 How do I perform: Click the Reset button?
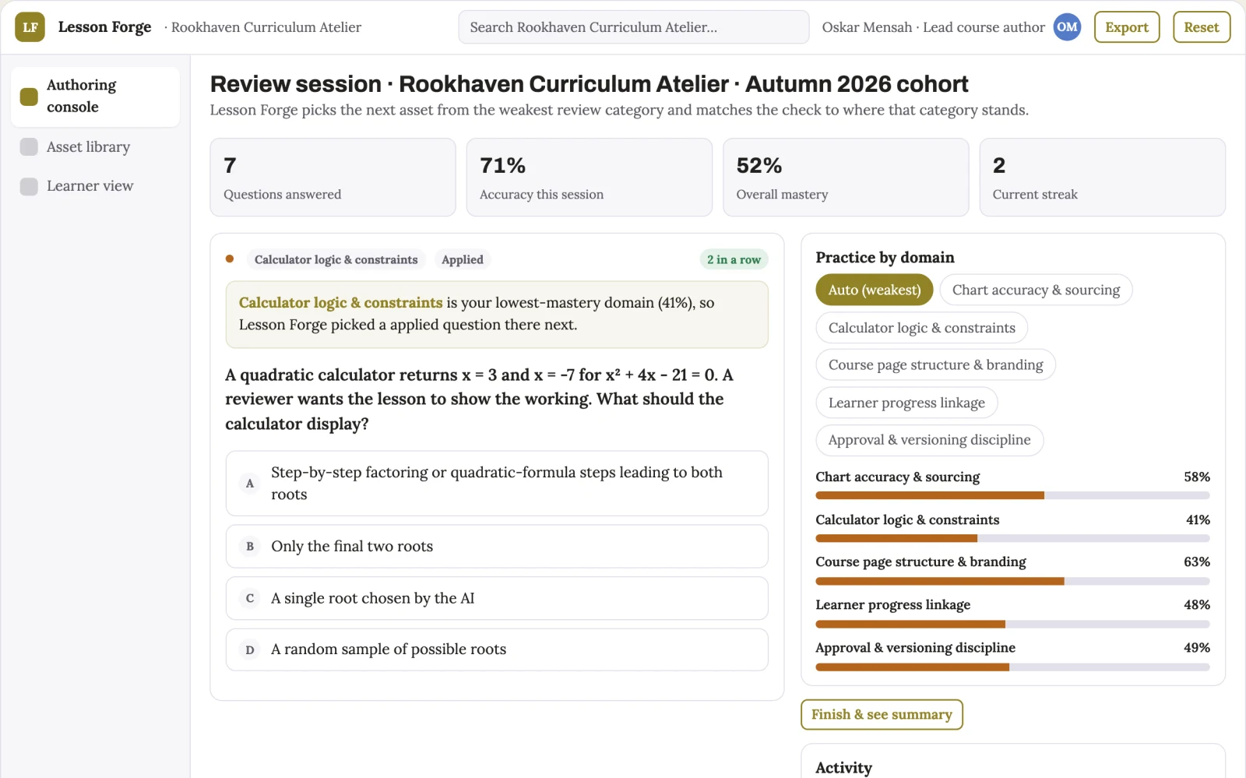click(1202, 27)
